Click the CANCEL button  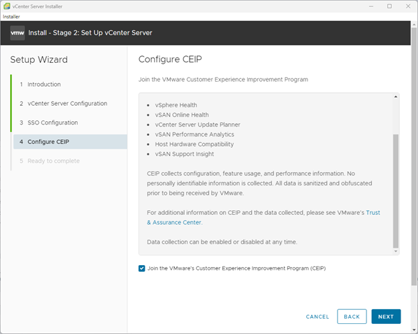[x=318, y=317]
